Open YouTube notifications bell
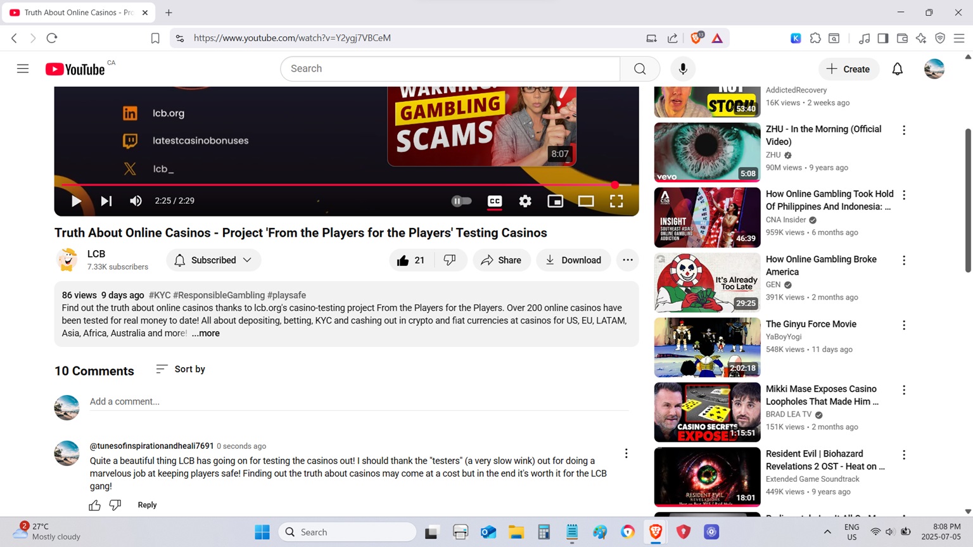Image resolution: width=973 pixels, height=547 pixels. 898,69
